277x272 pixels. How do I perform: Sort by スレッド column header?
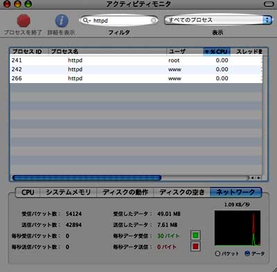point(247,51)
